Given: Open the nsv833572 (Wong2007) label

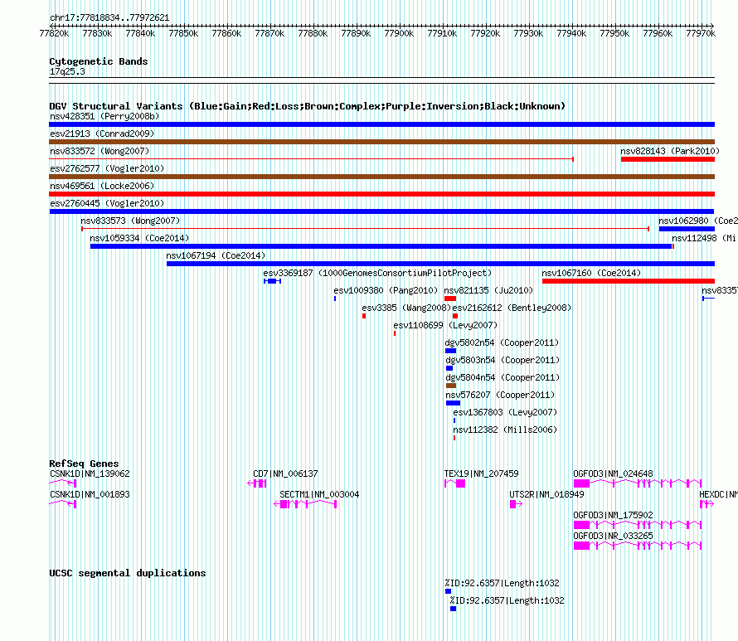Looking at the screenshot, I should pos(100,151).
